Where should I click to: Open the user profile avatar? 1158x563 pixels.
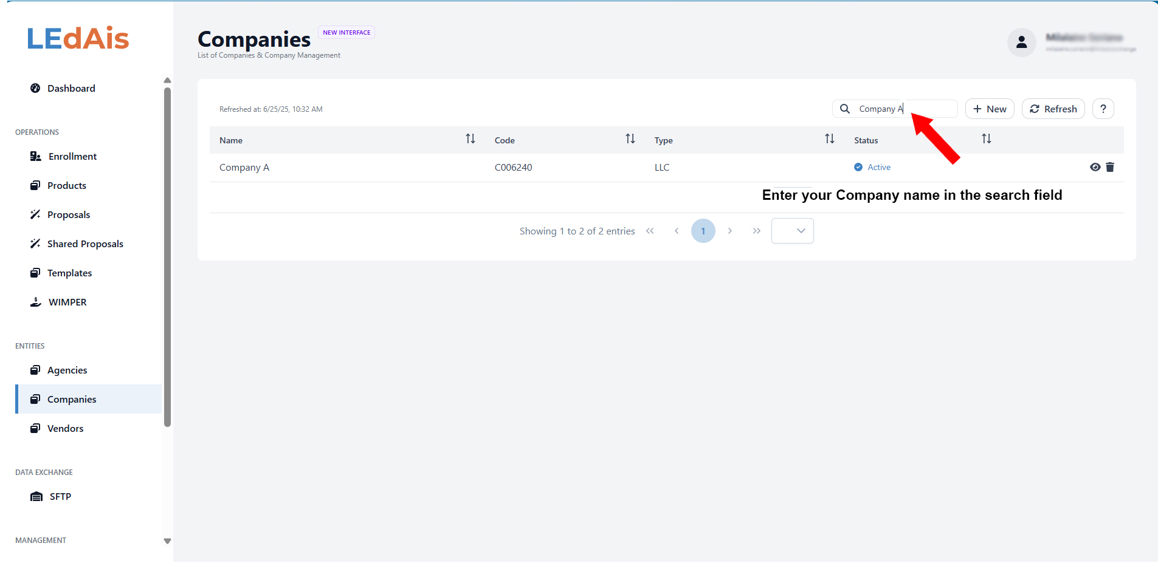coord(1022,43)
